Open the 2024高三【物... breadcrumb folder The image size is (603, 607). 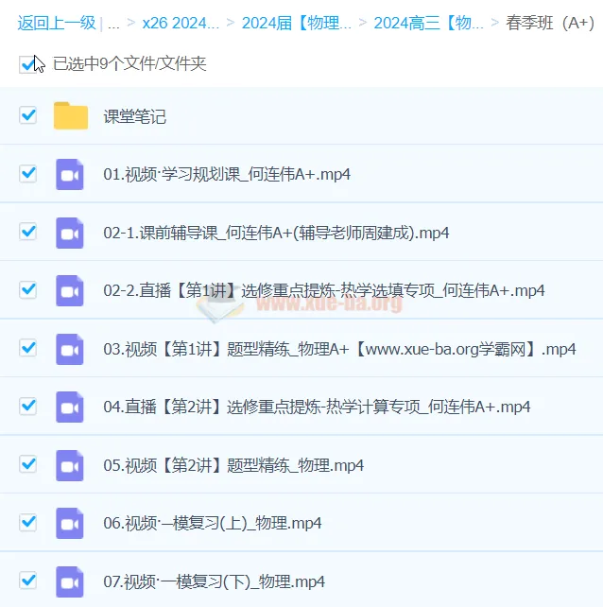pos(428,24)
